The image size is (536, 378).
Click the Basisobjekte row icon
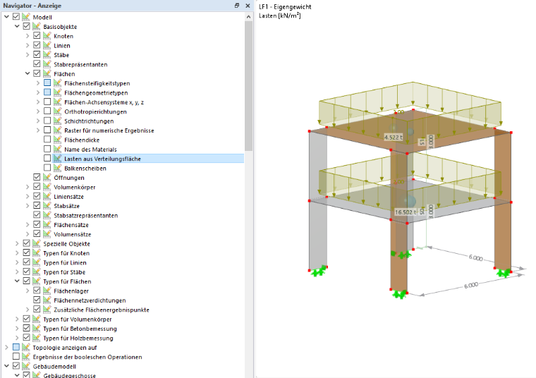tap(37, 26)
